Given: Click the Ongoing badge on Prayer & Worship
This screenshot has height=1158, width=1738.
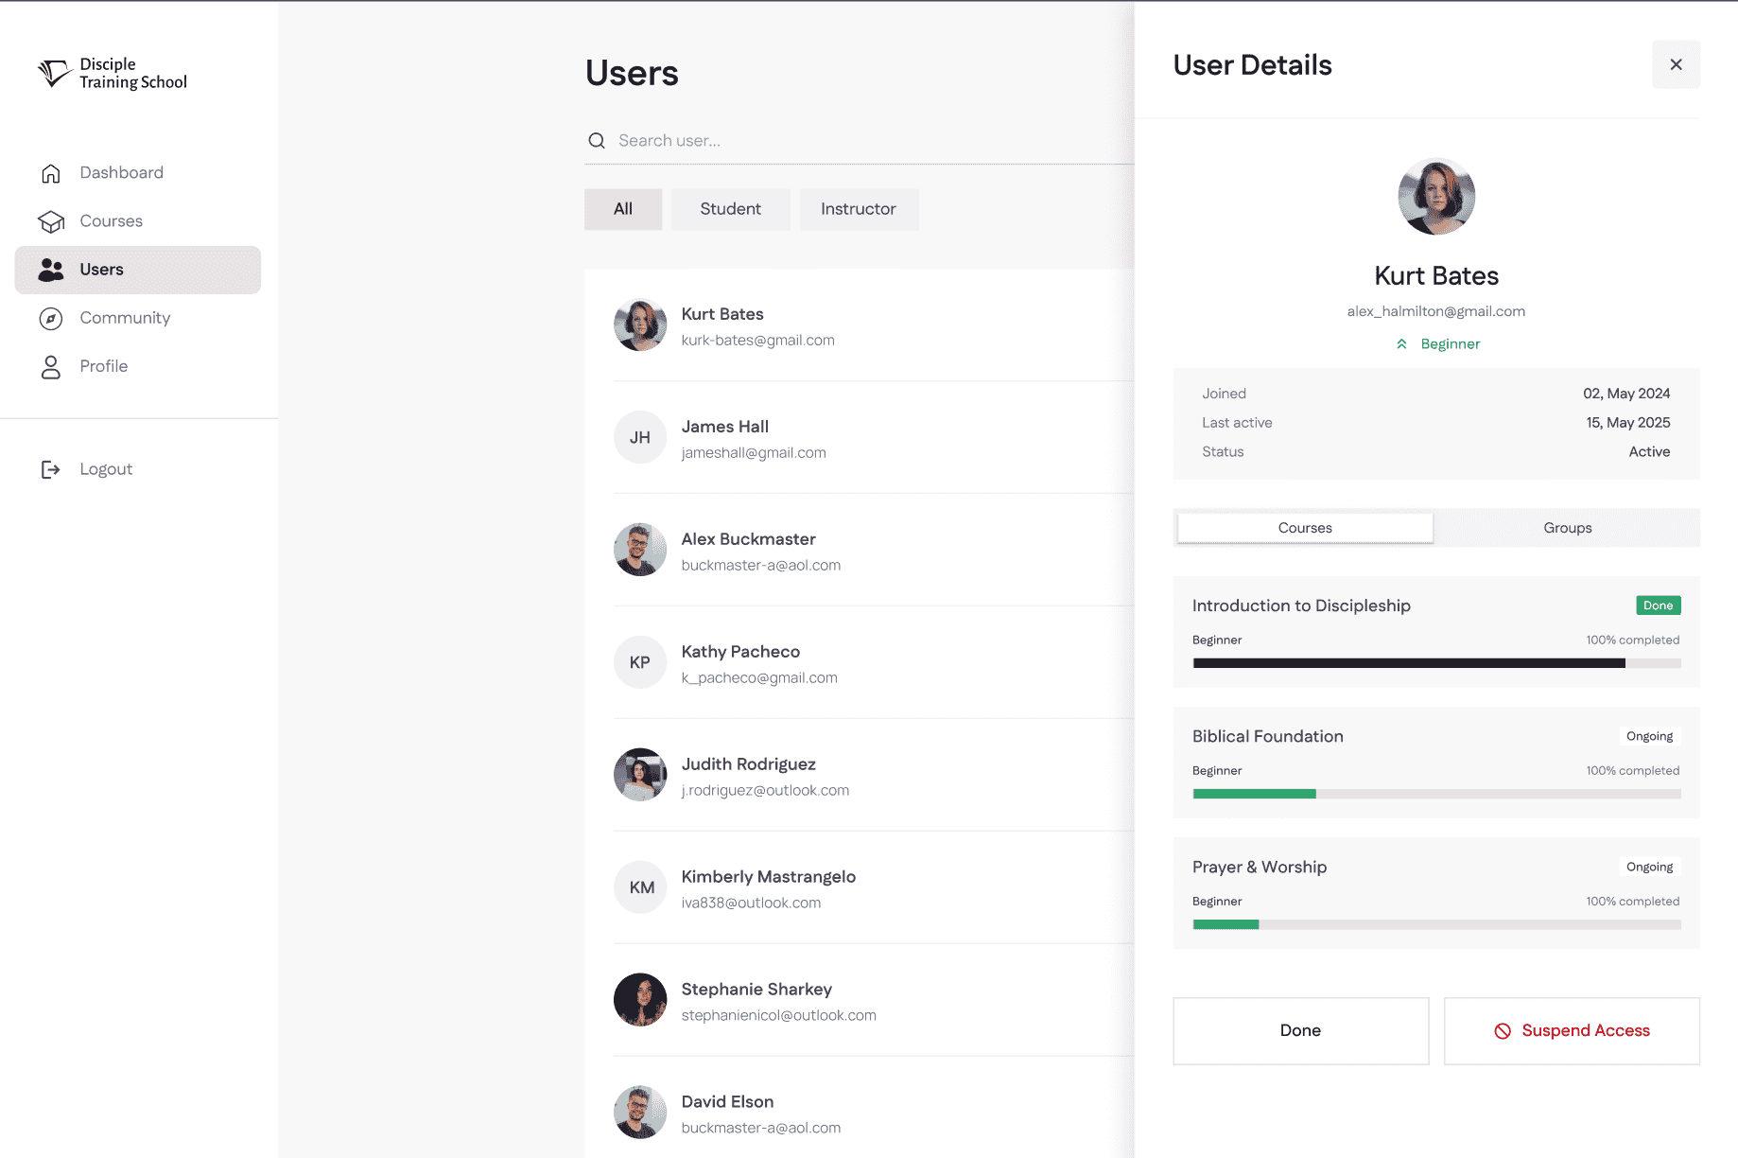Looking at the screenshot, I should [x=1649, y=867].
